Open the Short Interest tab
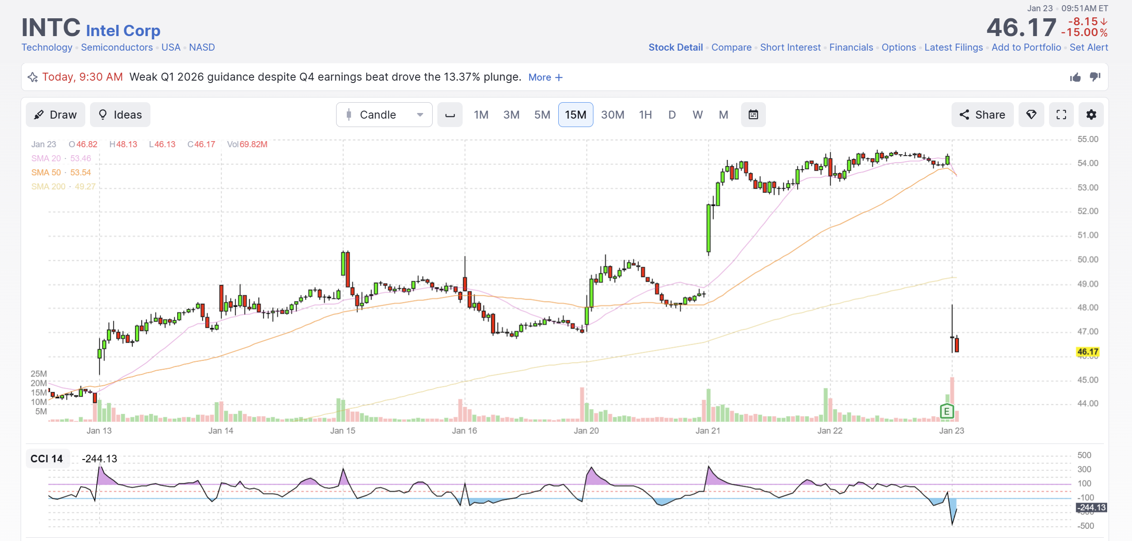This screenshot has width=1132, height=541. click(790, 47)
